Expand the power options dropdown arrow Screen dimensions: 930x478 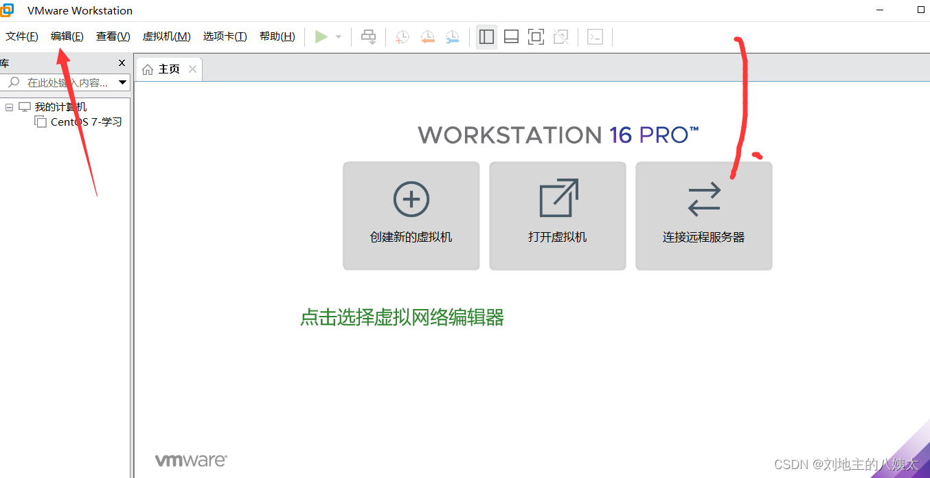pos(339,37)
